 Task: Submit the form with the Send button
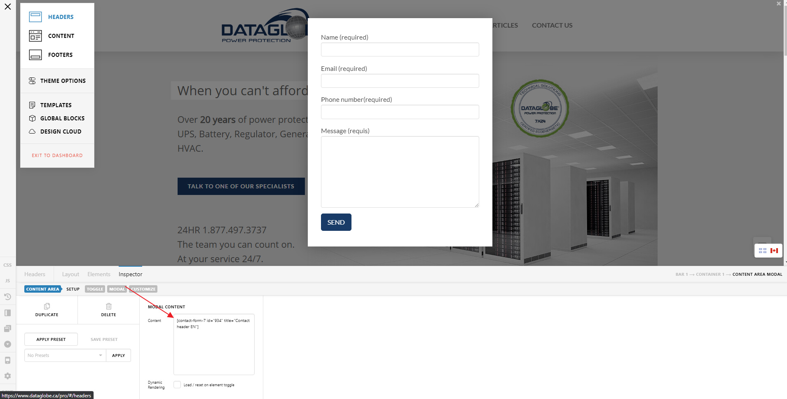point(336,222)
